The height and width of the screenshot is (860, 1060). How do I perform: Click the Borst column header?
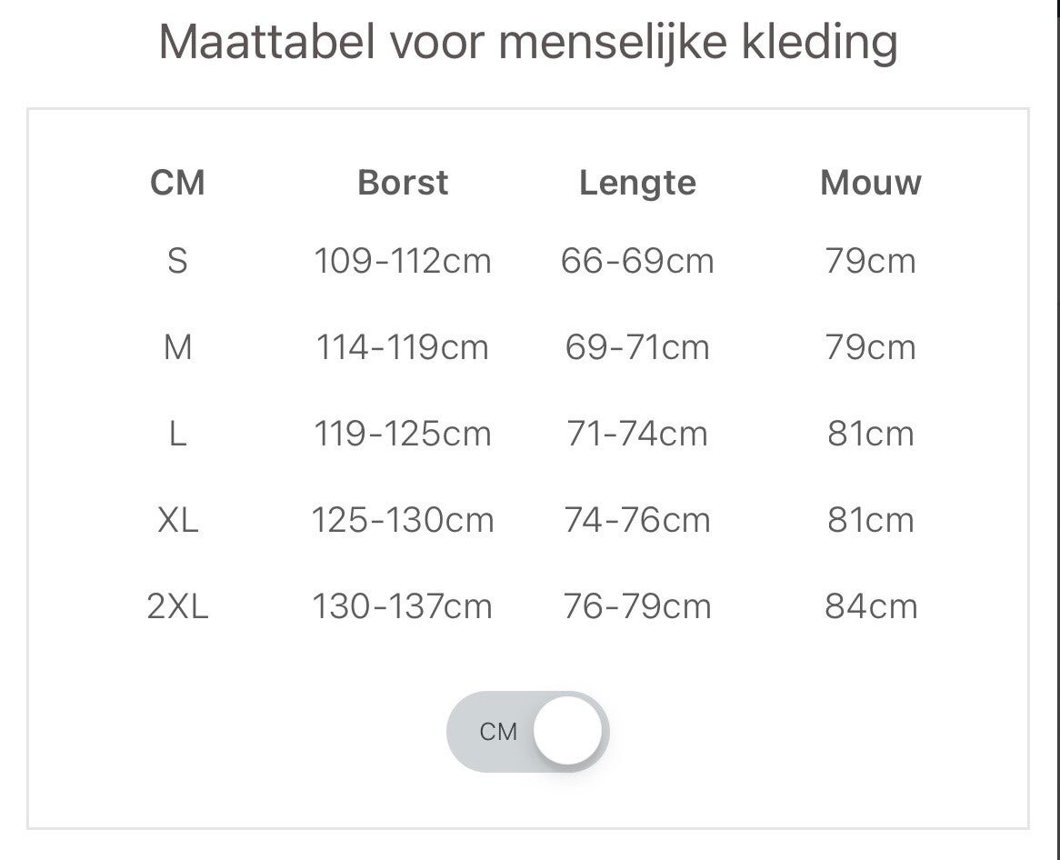pyautogui.click(x=403, y=183)
